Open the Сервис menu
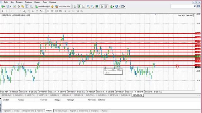The width and height of the screenshot is (202, 113). (37, 2)
